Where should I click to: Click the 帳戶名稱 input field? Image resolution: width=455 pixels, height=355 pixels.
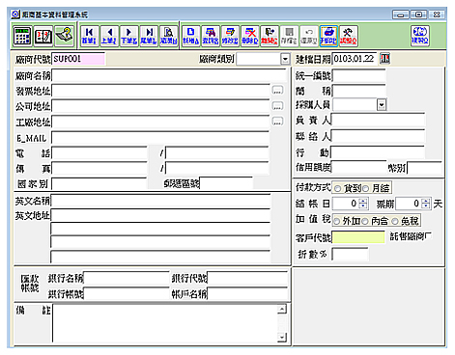pyautogui.click(x=247, y=293)
